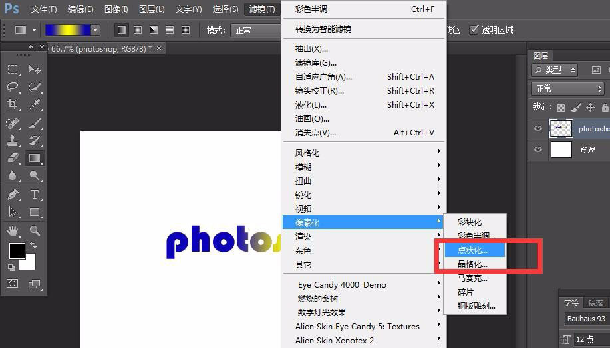The width and height of the screenshot is (610, 348).
Task: Select the Path Selection arrow tool
Action: pos(13,212)
